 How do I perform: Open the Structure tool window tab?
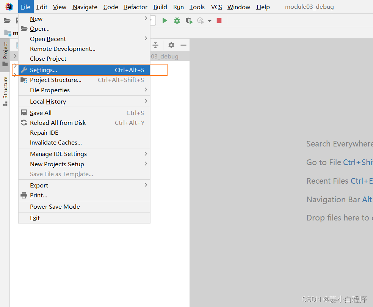tap(5, 91)
